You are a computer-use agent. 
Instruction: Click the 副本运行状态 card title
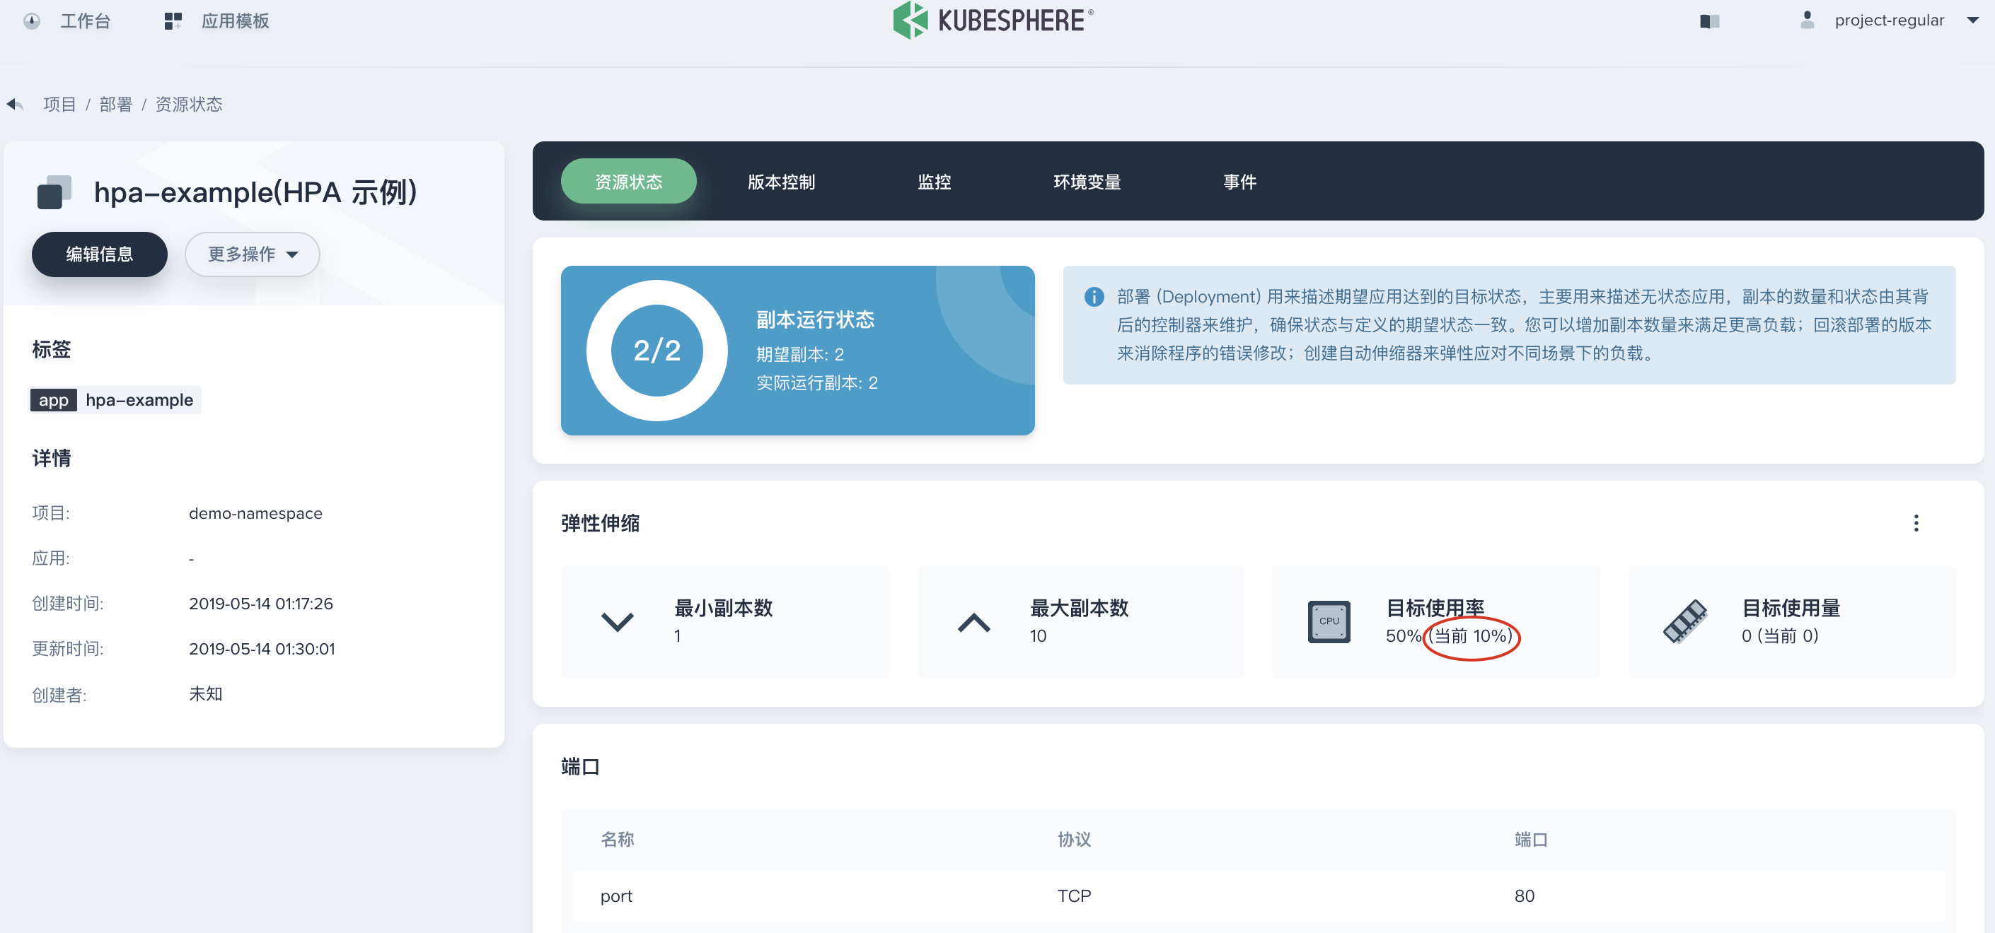click(x=815, y=319)
